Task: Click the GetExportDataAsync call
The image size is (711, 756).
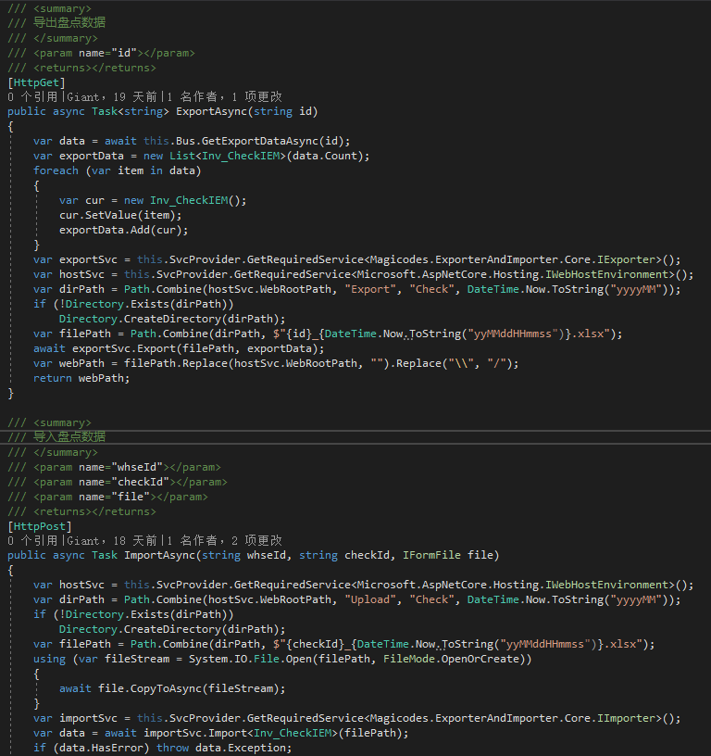Action: click(259, 141)
